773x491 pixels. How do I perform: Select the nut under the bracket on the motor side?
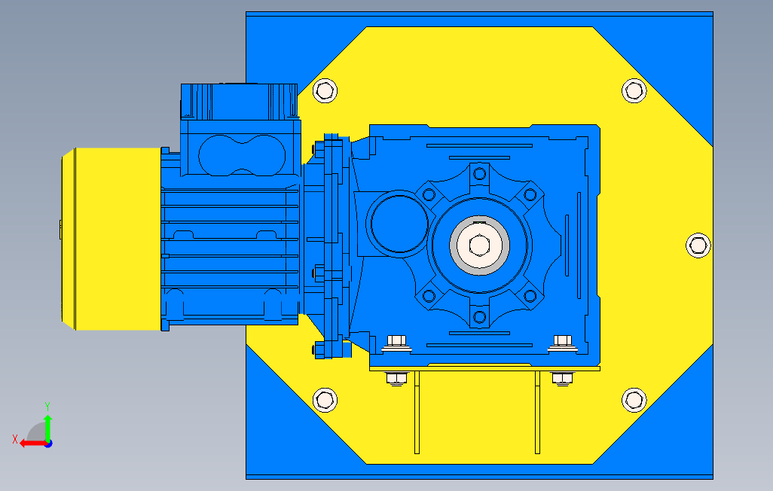point(396,379)
